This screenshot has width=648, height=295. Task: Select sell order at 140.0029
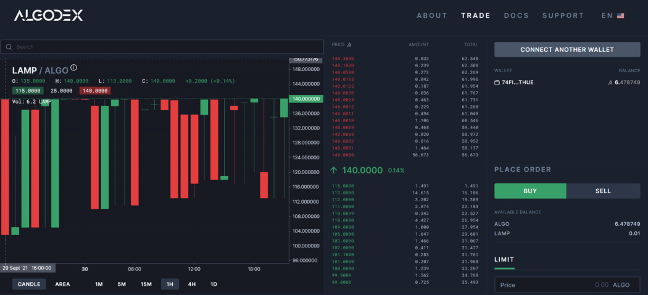tap(405, 100)
